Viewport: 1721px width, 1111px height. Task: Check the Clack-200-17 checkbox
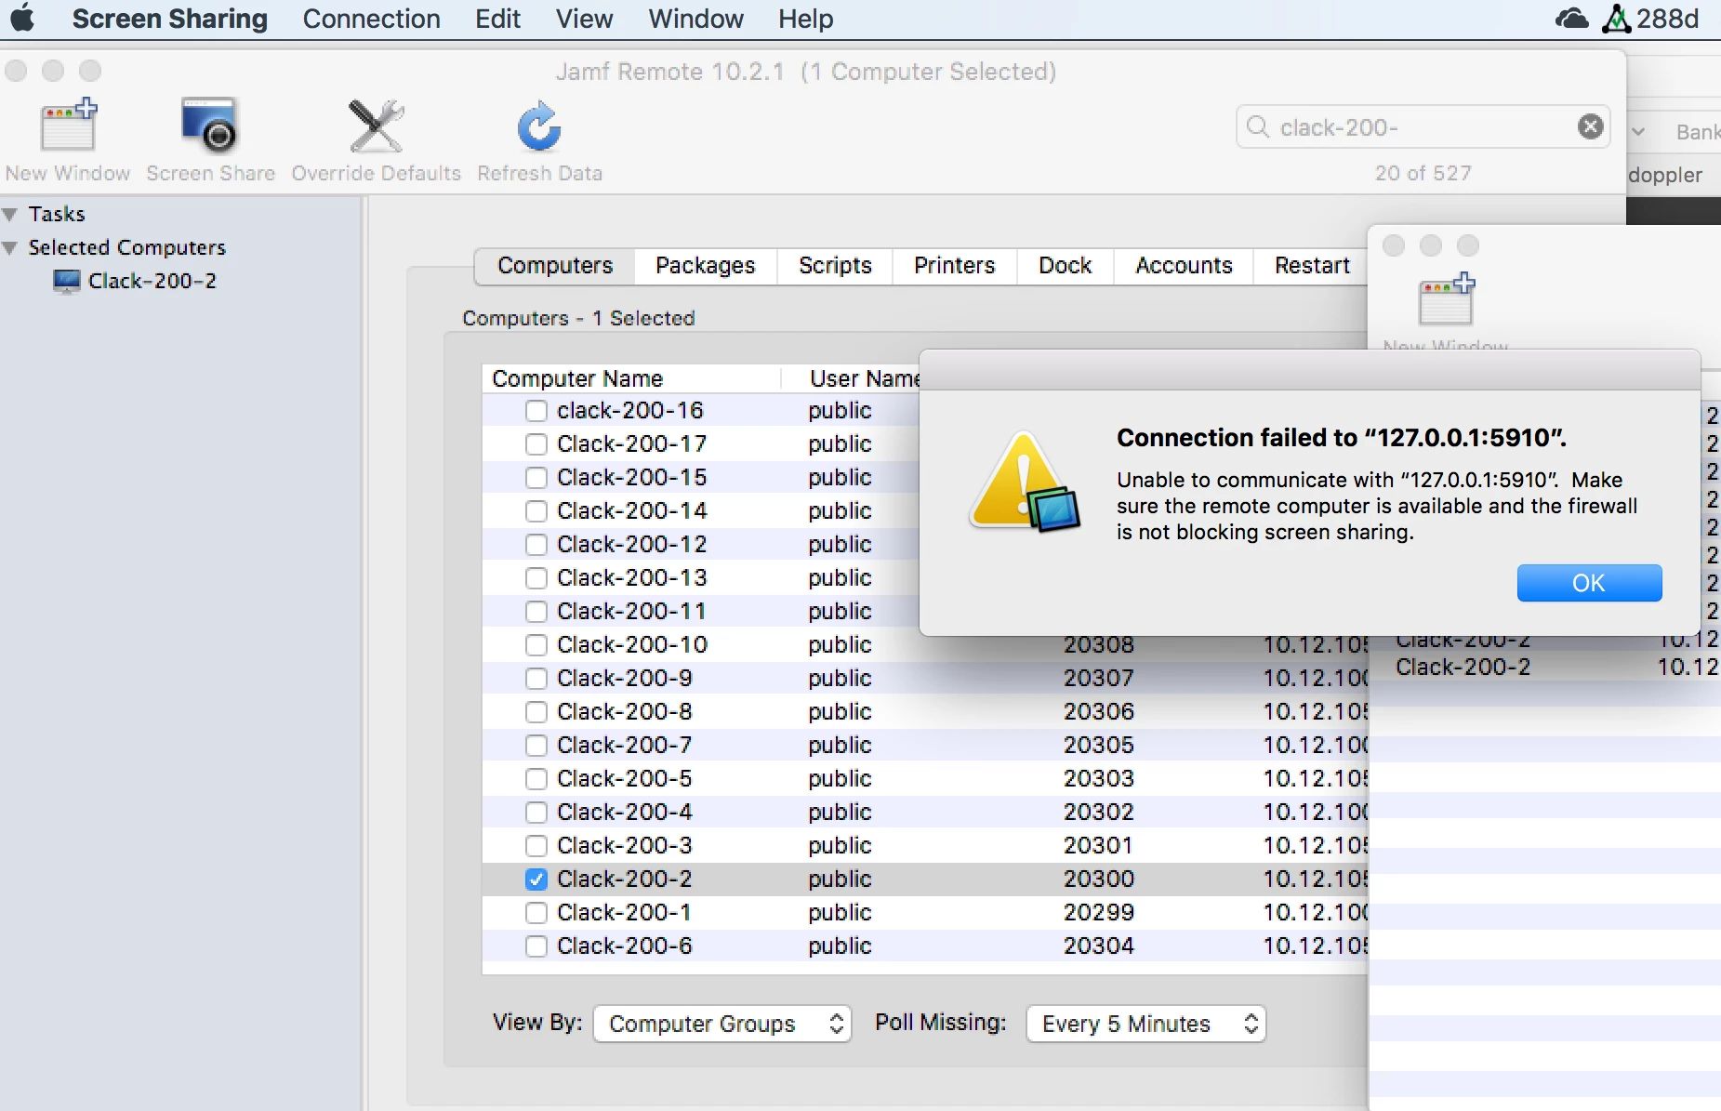point(536,443)
